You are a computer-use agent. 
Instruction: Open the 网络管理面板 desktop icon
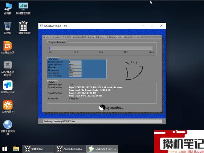tap(23, 8)
